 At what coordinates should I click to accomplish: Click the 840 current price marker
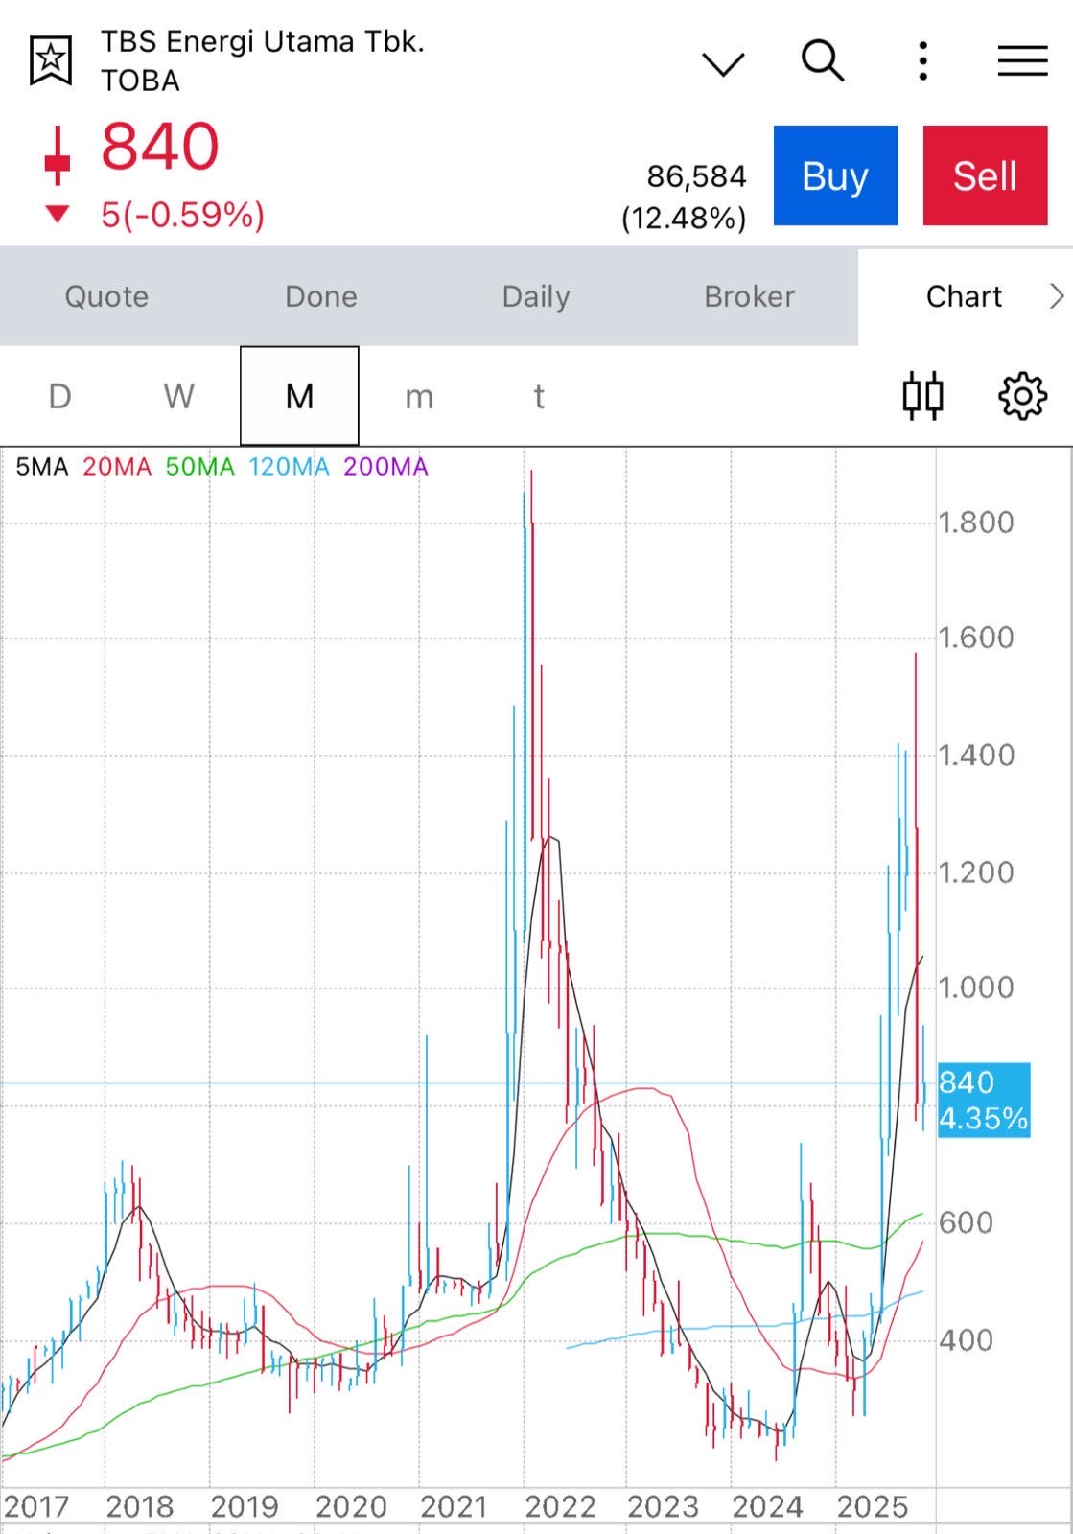(983, 1100)
